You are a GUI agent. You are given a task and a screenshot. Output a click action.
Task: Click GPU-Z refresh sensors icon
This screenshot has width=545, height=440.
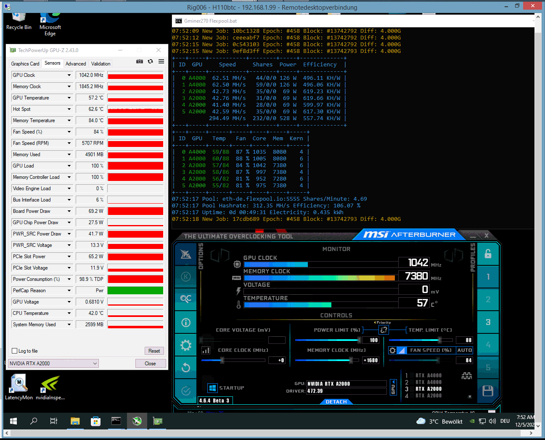(x=150, y=61)
